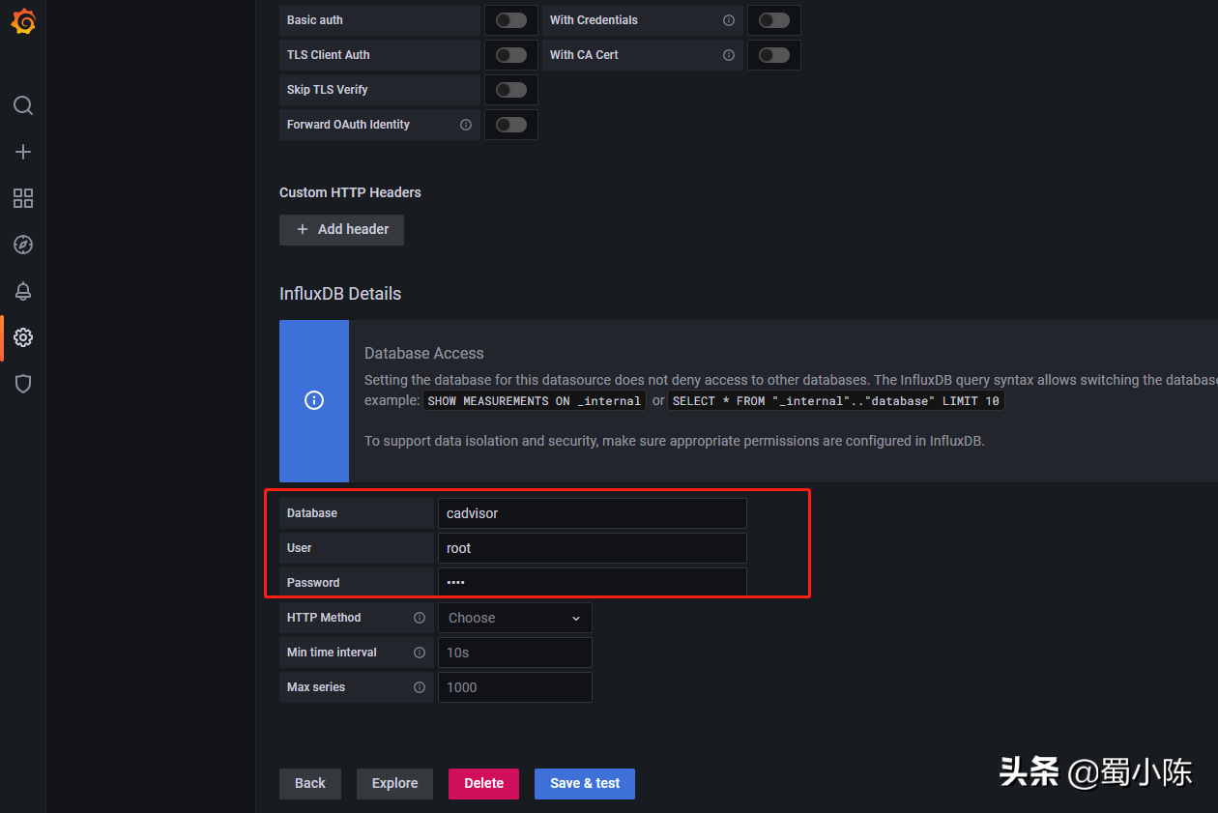This screenshot has height=813, width=1218.
Task: Click the Max series input field
Action: coord(515,687)
